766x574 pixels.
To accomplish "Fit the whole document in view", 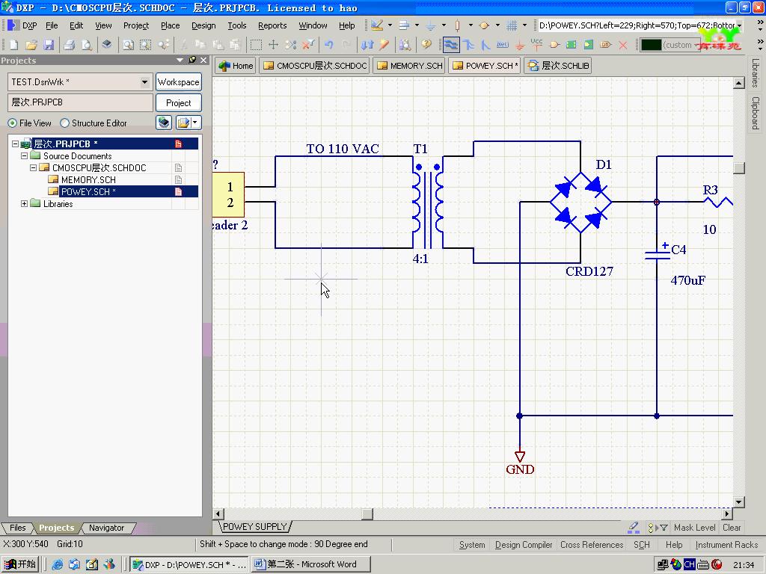I will 128,45.
